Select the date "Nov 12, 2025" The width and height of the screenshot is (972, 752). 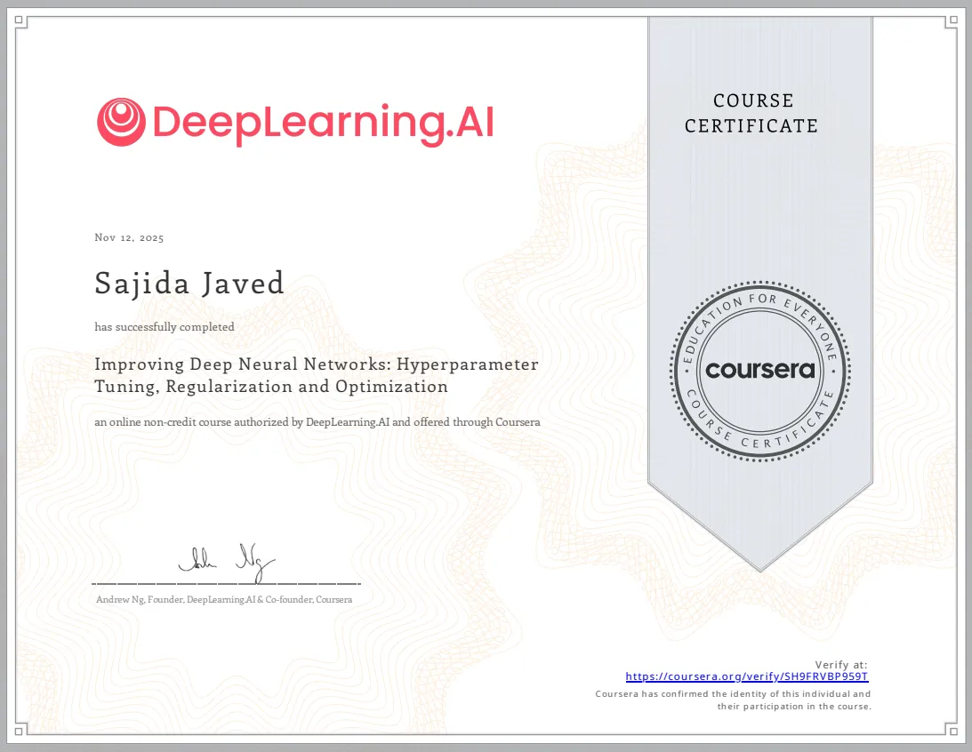(x=129, y=238)
